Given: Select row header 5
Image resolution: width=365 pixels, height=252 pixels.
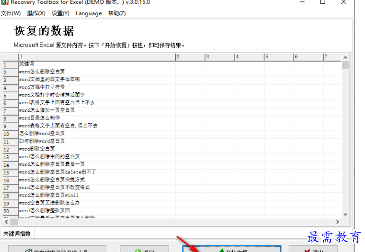Looking at the screenshot, I should 10,96.
